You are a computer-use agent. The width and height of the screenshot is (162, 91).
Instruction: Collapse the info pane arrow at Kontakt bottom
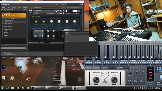click(27, 52)
